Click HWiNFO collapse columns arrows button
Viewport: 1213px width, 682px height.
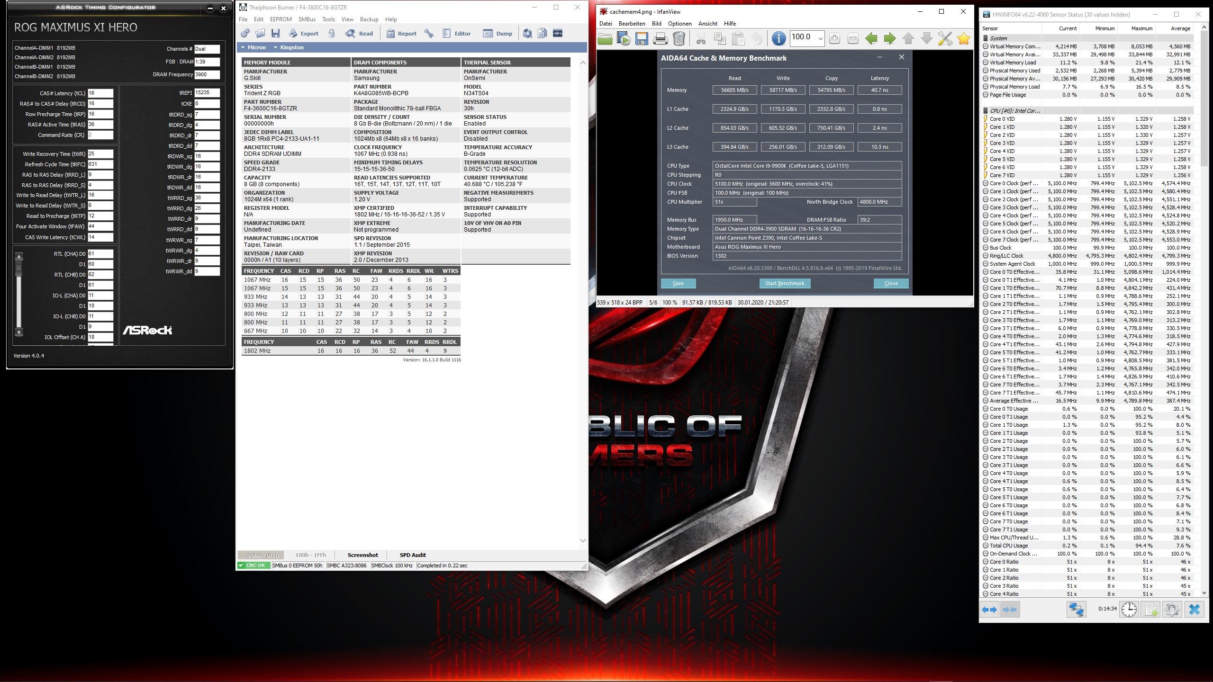1009,610
